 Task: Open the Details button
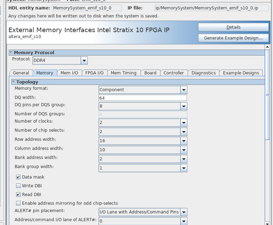click(233, 27)
